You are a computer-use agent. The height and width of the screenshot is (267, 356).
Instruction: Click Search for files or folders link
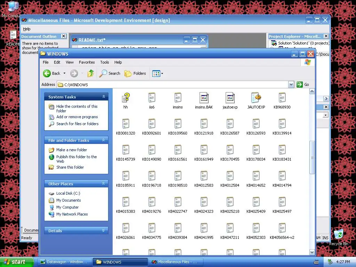[x=78, y=124]
